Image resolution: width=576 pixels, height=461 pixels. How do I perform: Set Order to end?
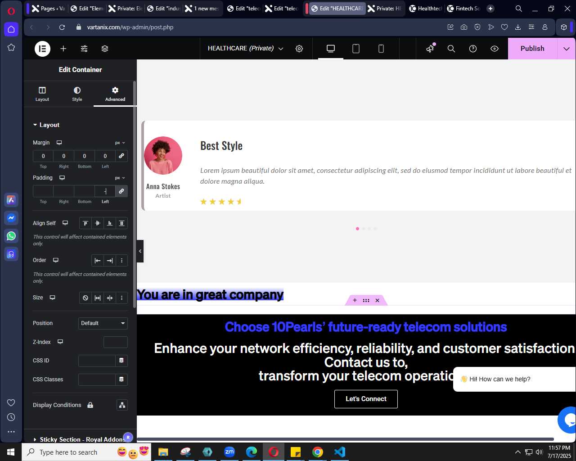(x=110, y=261)
